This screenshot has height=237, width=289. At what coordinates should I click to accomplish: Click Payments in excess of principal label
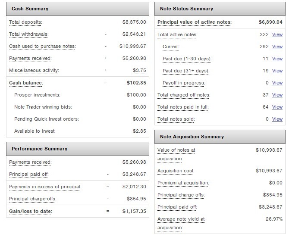[x=45, y=187]
